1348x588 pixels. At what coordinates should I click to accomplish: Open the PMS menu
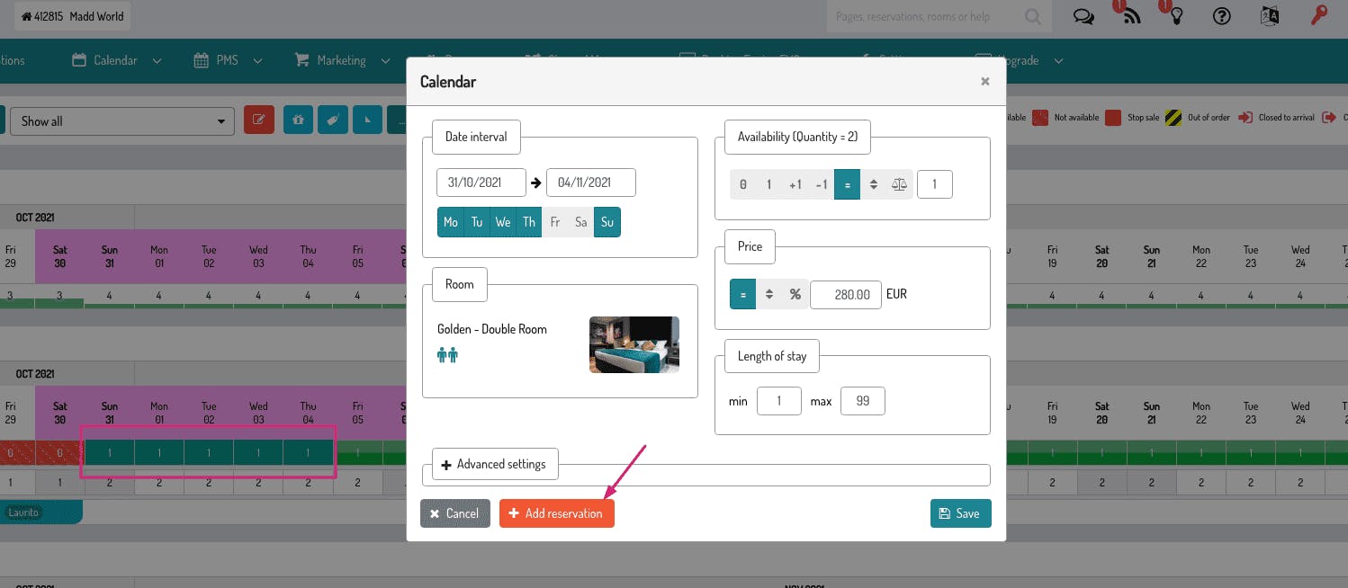(x=228, y=60)
